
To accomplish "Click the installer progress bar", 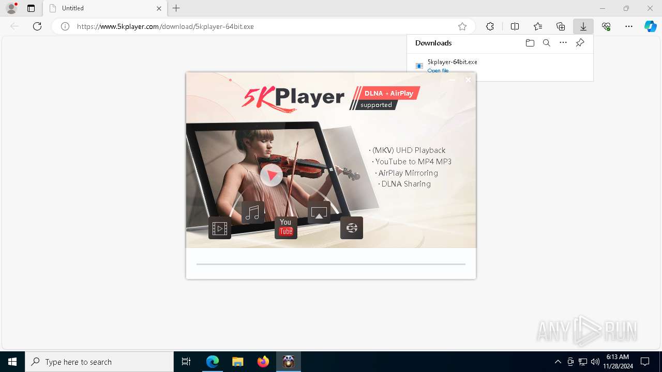I will [331, 264].
